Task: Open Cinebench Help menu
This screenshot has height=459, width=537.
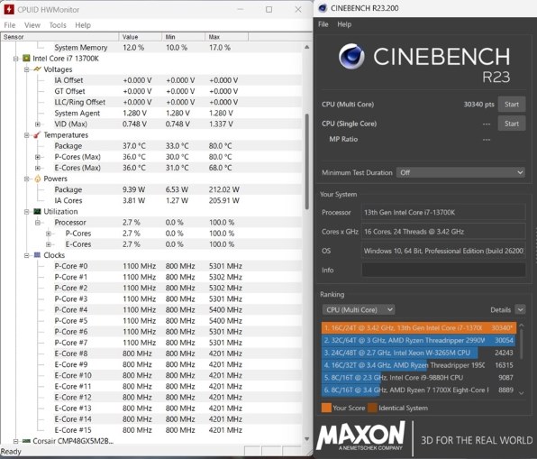Action: [344, 24]
